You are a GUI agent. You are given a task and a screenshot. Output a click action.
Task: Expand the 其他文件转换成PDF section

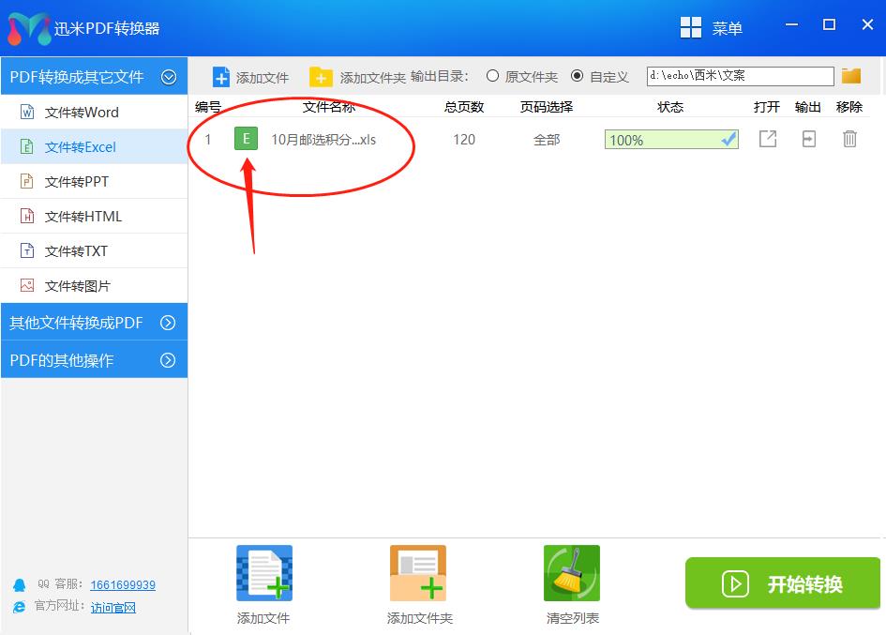168,323
